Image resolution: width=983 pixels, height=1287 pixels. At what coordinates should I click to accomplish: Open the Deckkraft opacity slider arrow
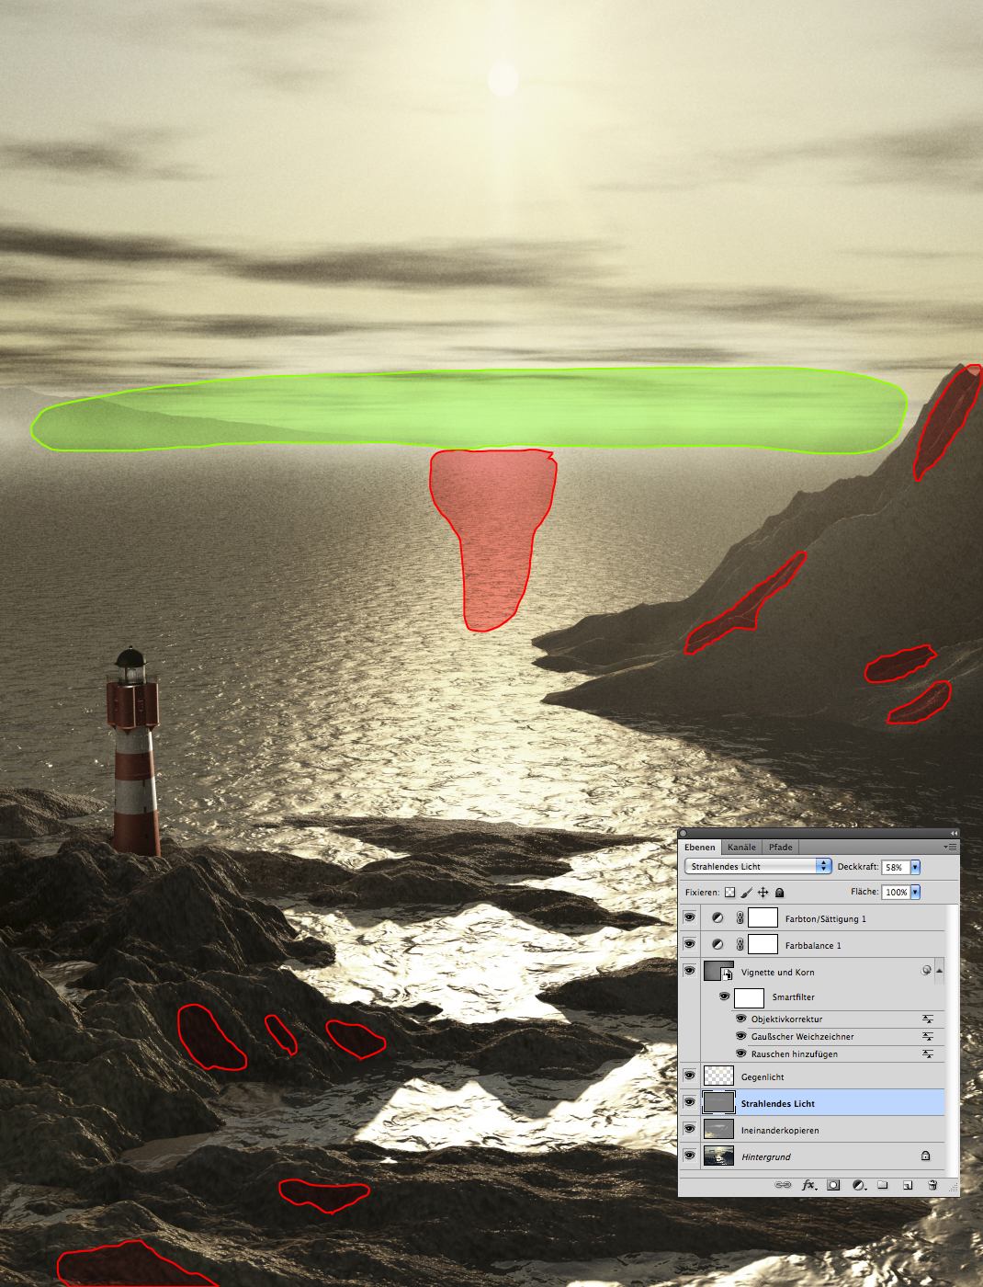(x=915, y=867)
